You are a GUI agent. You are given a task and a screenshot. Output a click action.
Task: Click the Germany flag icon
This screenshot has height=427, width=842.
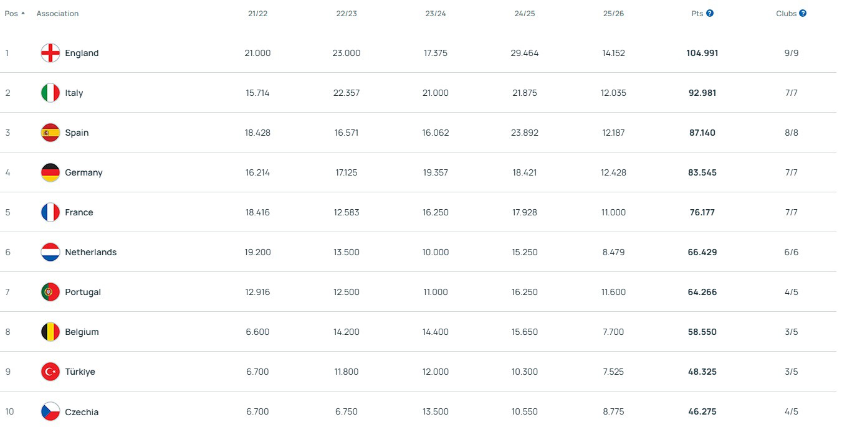pyautogui.click(x=50, y=172)
